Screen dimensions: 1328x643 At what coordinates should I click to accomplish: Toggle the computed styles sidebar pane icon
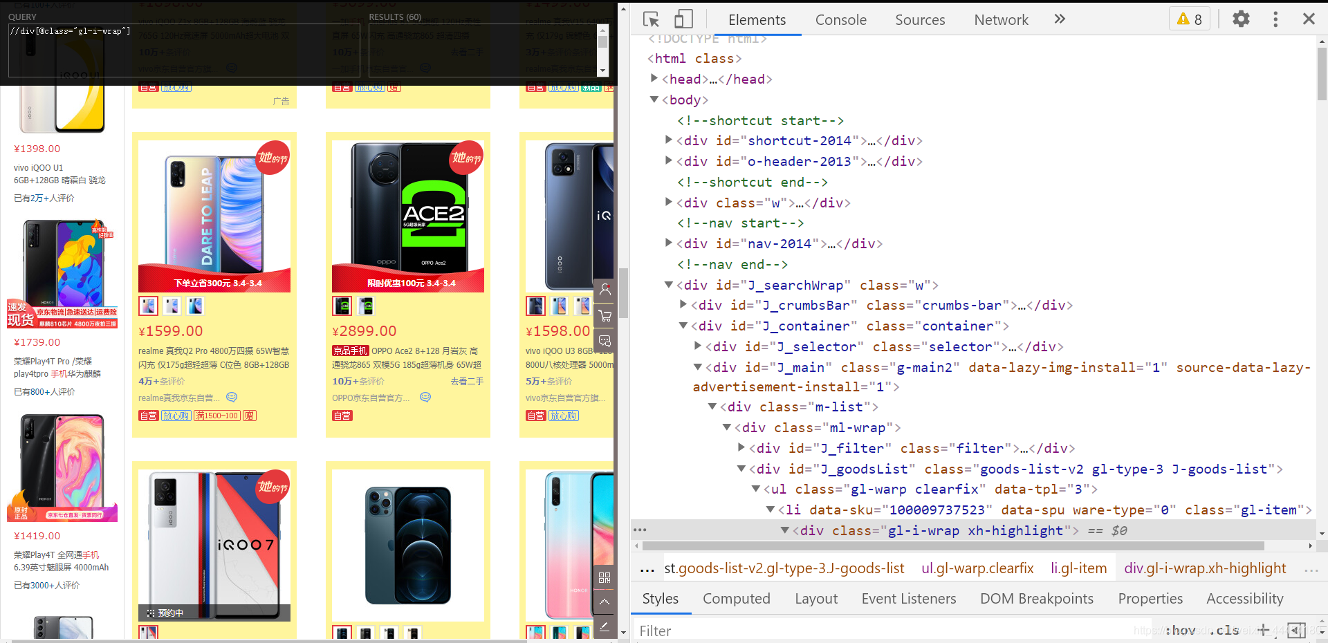tap(1296, 630)
